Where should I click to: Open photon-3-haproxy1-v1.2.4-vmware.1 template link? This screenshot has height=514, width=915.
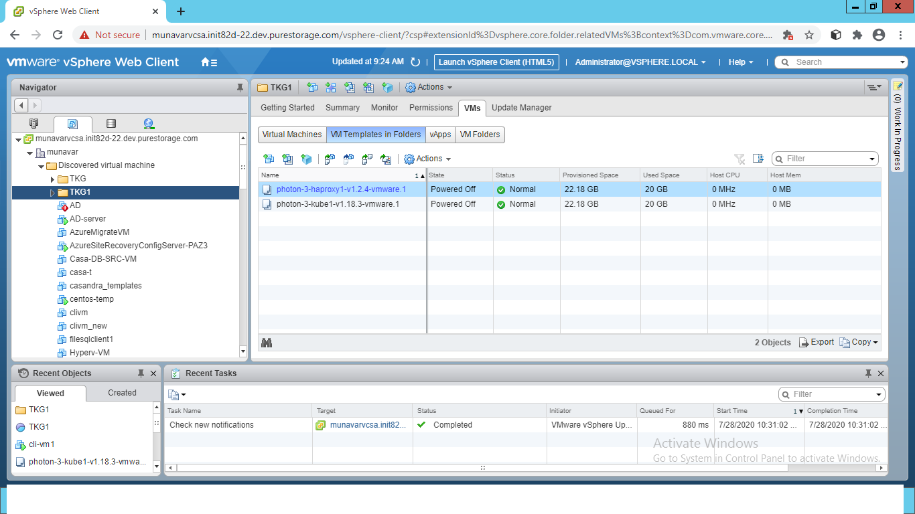pyautogui.click(x=341, y=189)
